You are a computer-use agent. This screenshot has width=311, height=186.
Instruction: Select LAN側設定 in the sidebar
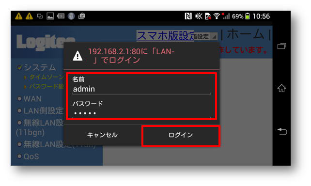(x=44, y=111)
